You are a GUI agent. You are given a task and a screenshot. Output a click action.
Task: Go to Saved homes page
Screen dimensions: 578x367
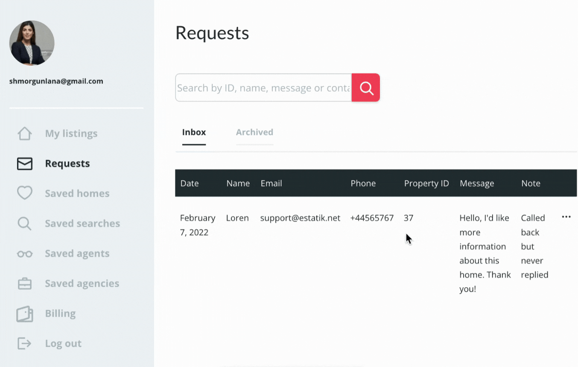click(77, 193)
